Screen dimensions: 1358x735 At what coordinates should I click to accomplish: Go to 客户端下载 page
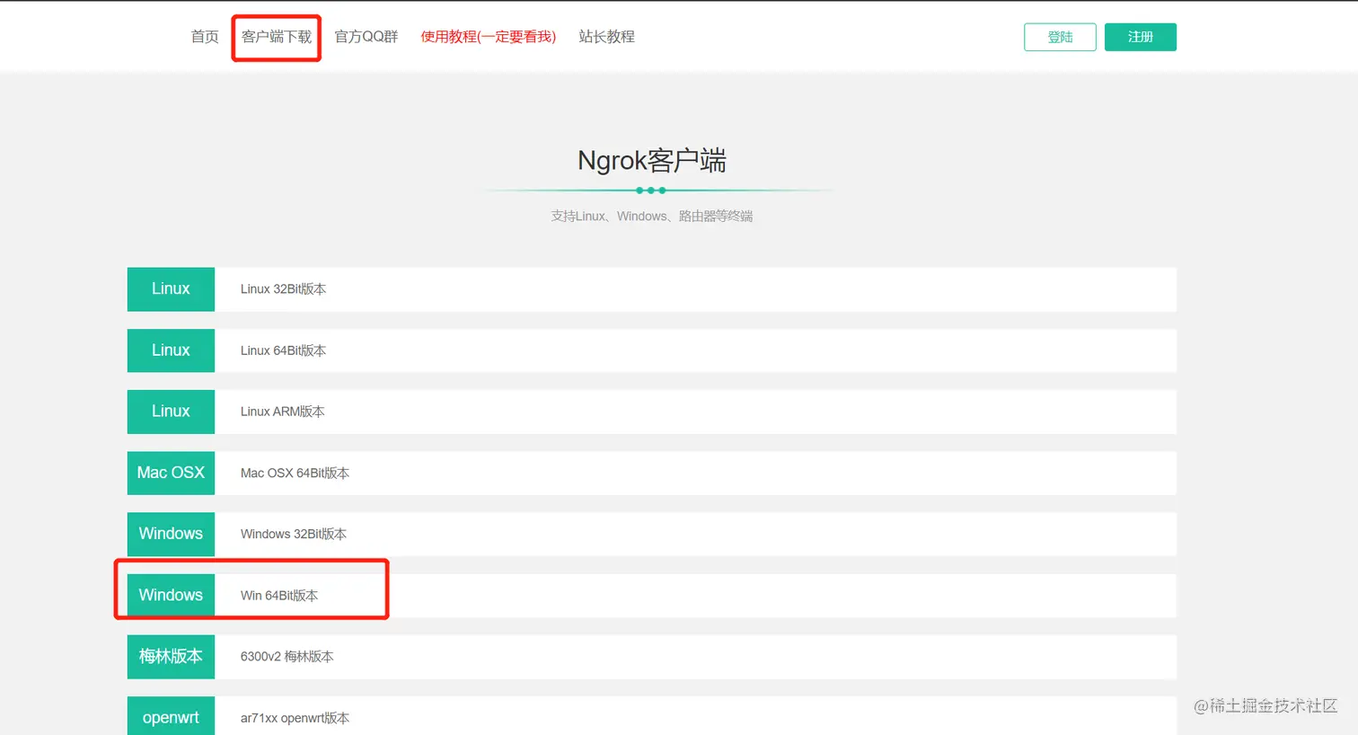click(x=277, y=37)
